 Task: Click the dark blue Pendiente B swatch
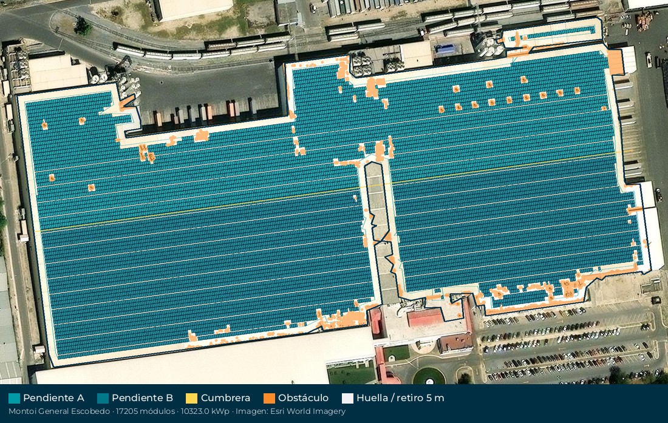[103, 398]
